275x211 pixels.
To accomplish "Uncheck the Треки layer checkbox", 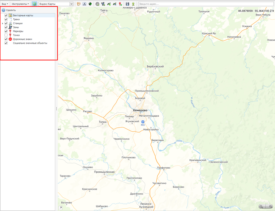I will point(6,19).
